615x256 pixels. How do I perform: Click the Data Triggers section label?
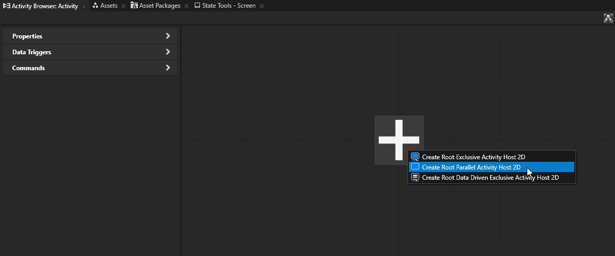tap(32, 52)
